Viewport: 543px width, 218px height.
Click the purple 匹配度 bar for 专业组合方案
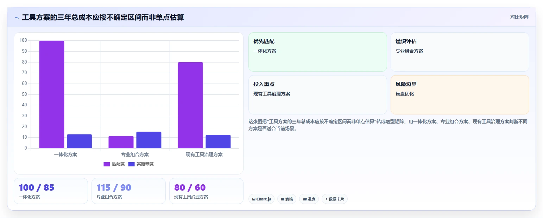[121, 142]
